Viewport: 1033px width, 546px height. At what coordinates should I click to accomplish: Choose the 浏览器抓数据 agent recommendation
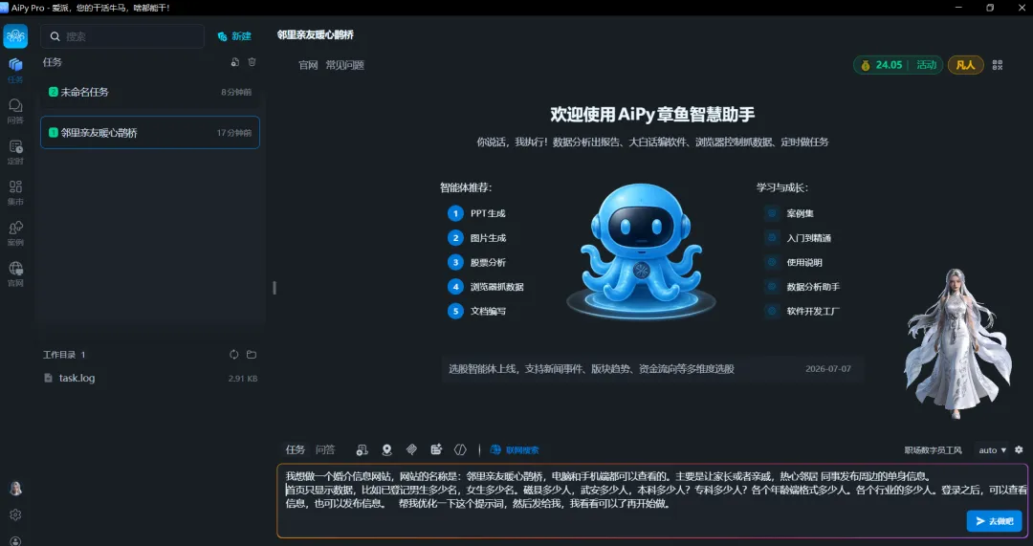coord(486,287)
